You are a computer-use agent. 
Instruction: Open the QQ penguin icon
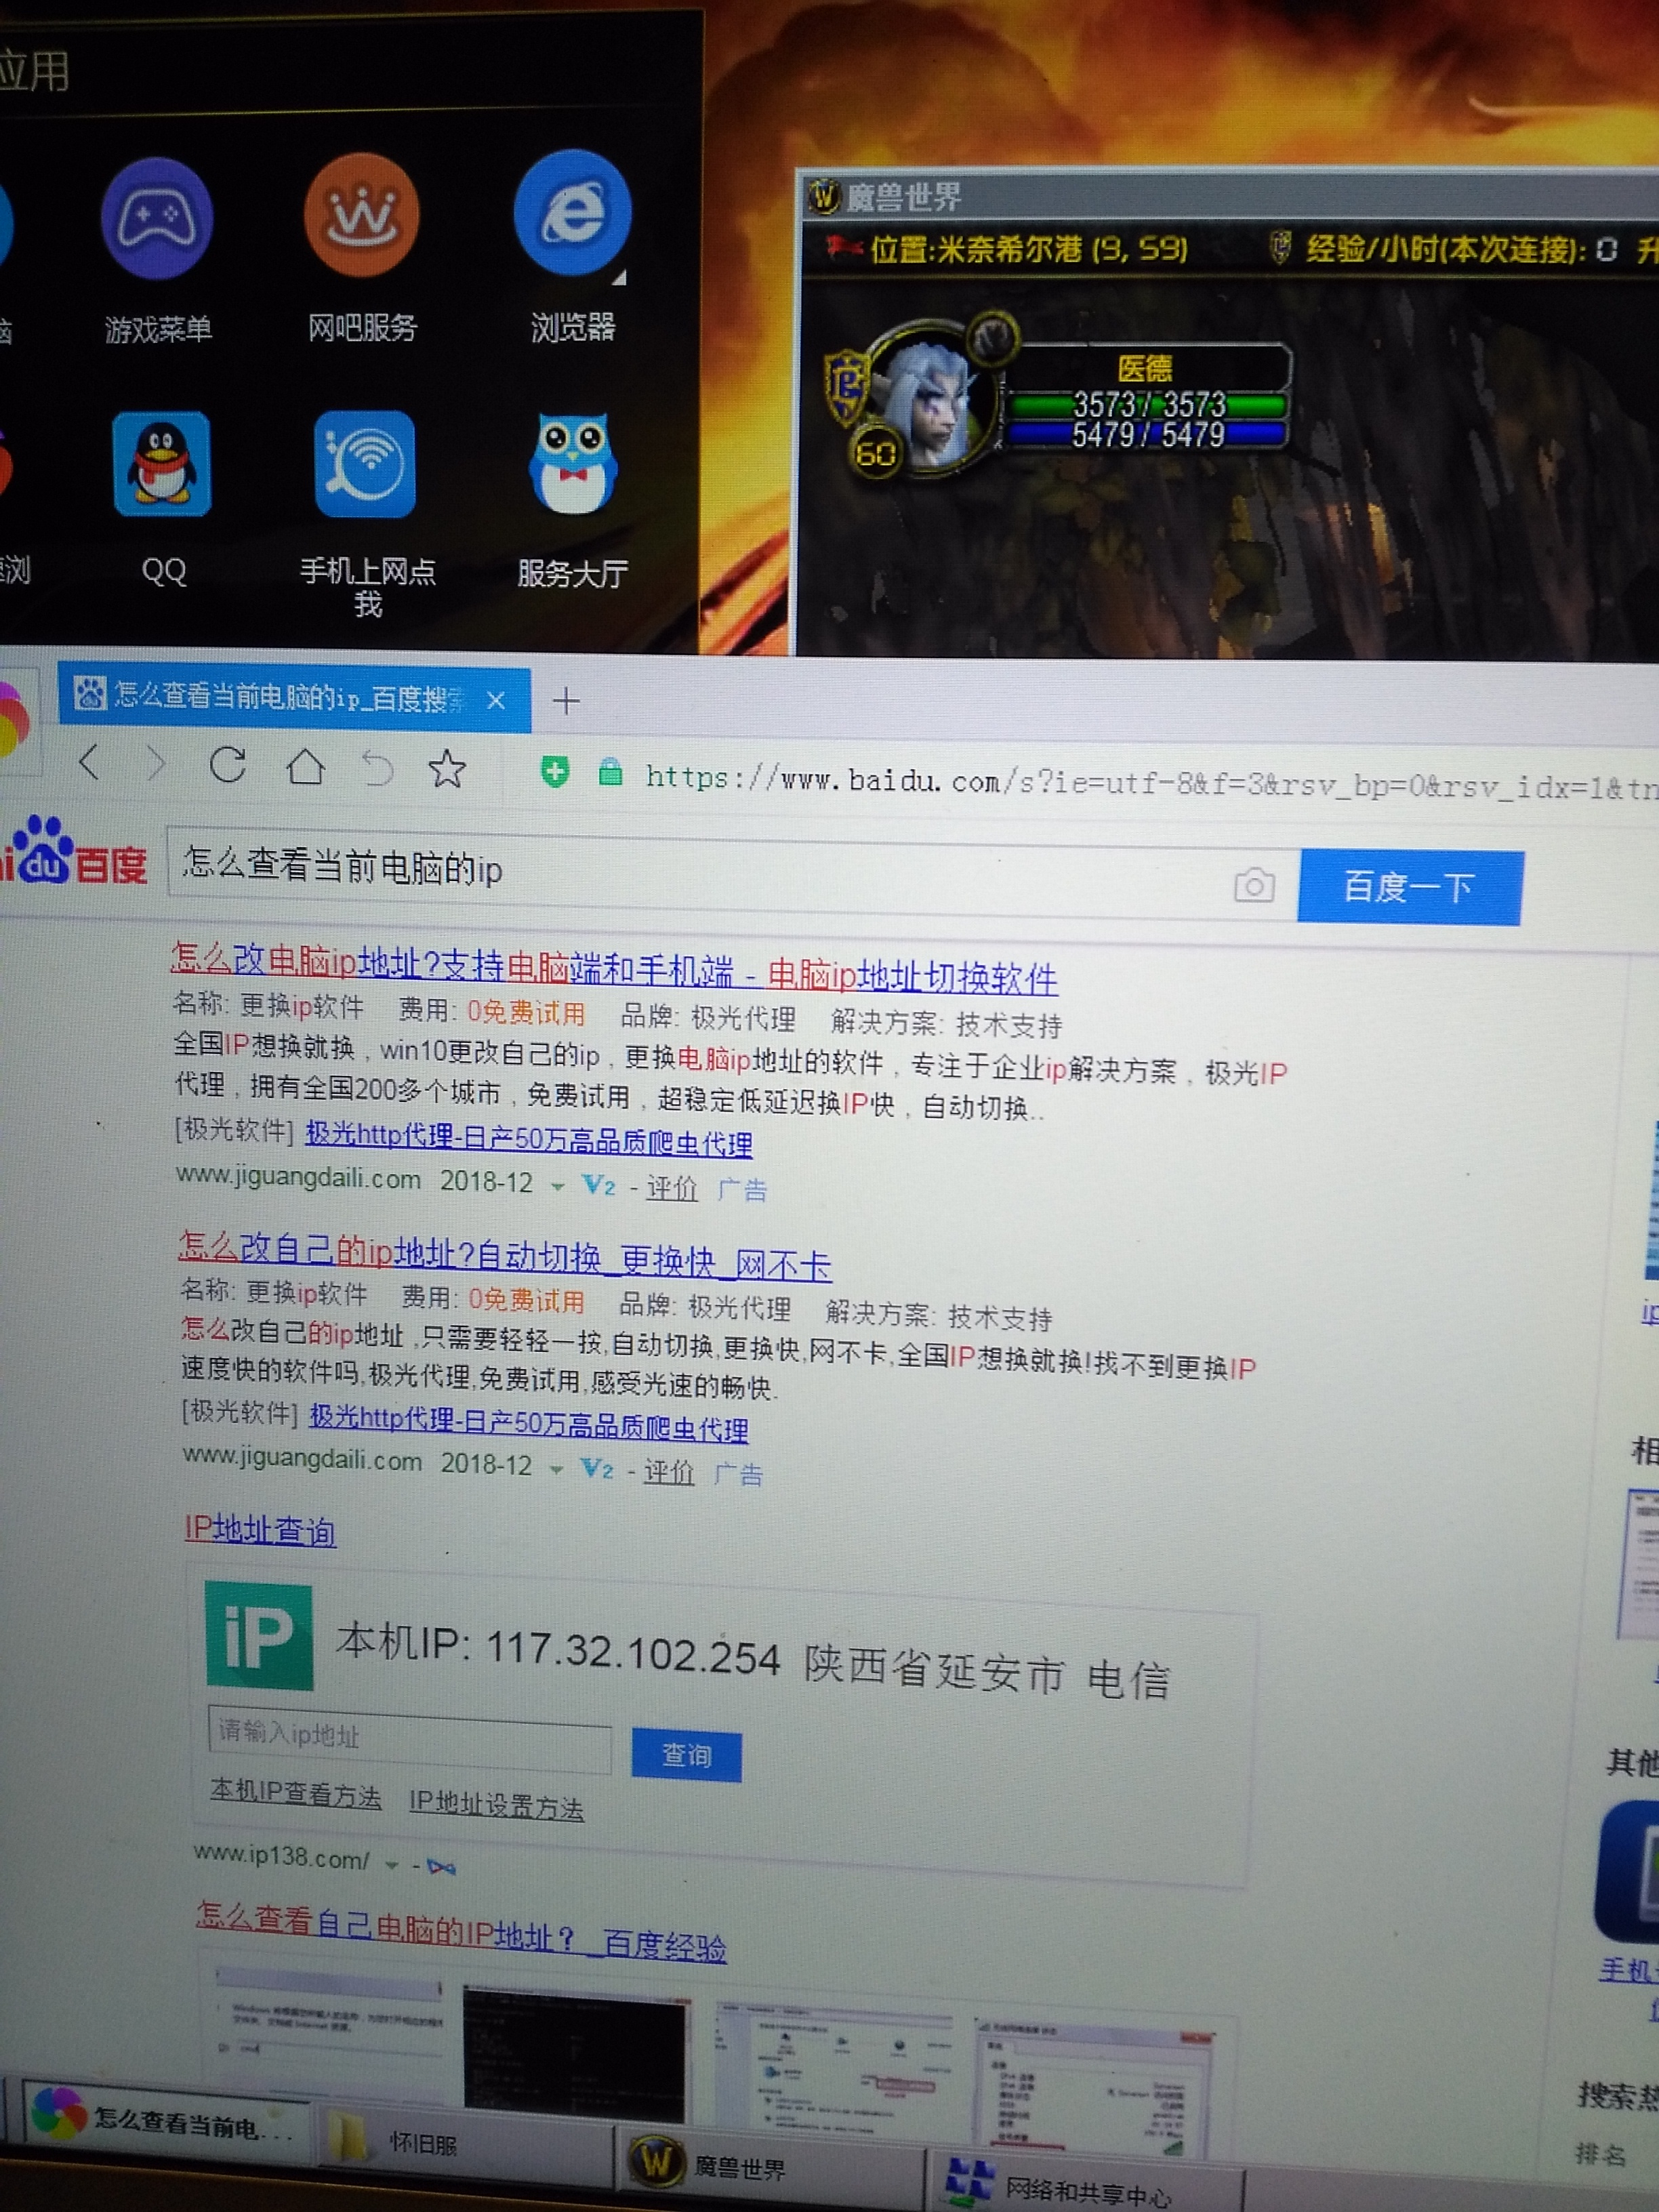pos(162,464)
